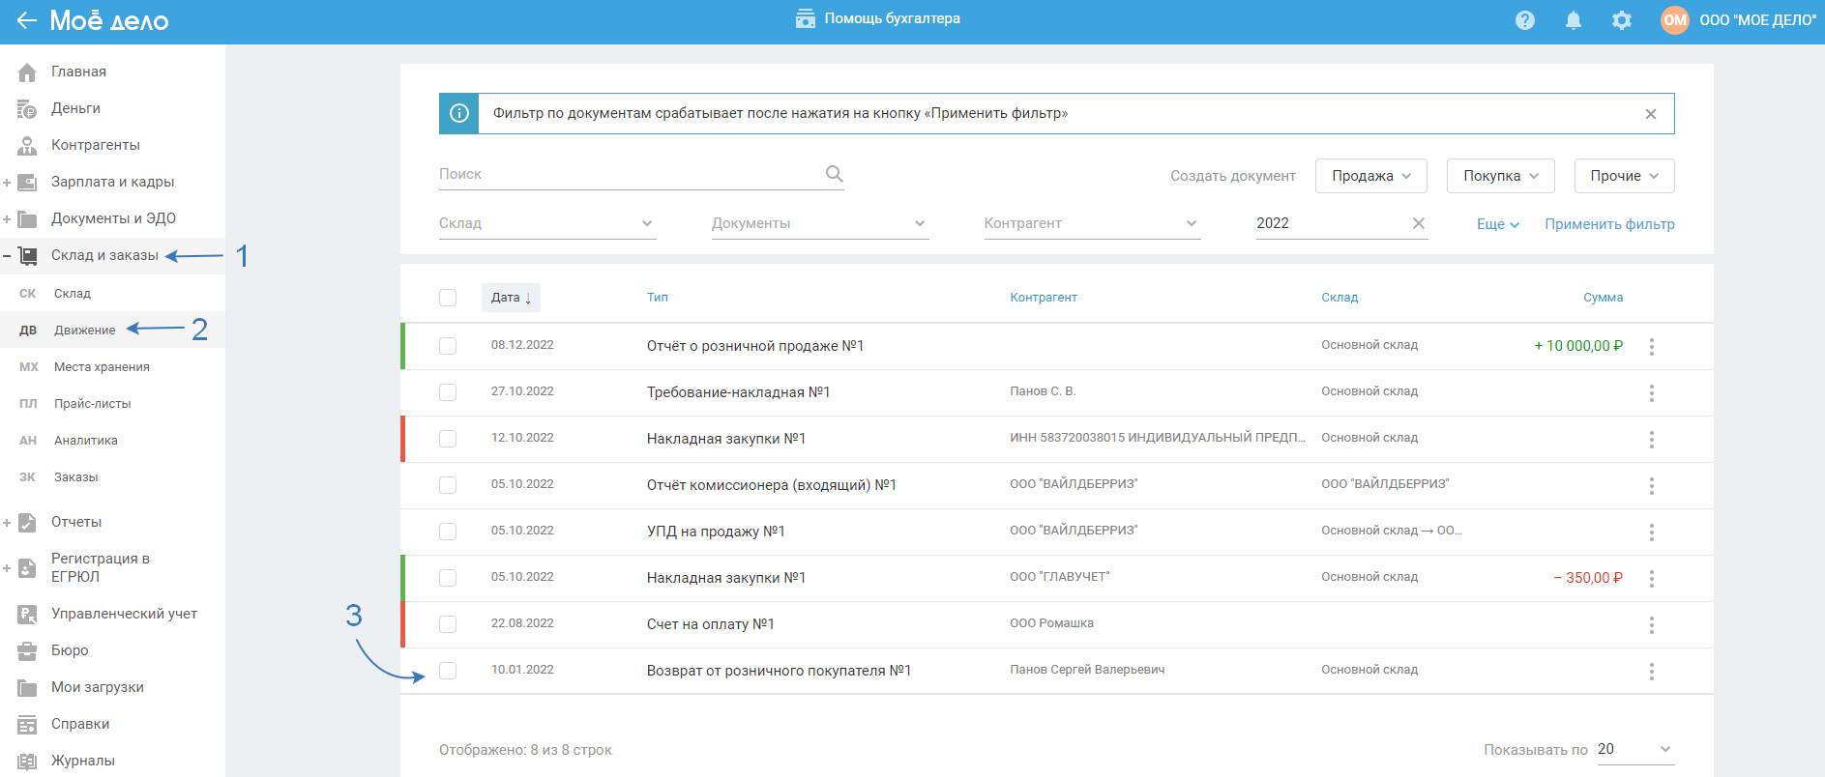Viewport: 1825px width, 777px height.
Task: Select all documents with header checkbox
Action: point(448,298)
